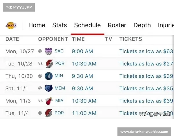The image size is (174, 139).
Task: Click the MEM team abbreviation link
Action: coord(60,88)
